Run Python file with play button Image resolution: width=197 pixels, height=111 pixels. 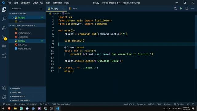[181, 8]
